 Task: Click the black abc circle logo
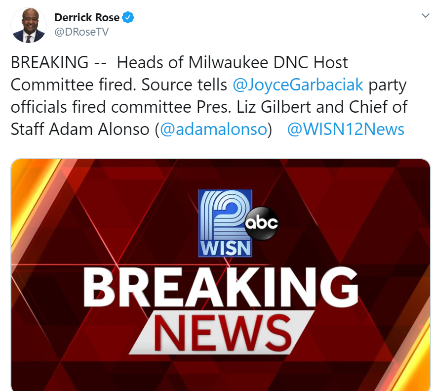coord(262,223)
